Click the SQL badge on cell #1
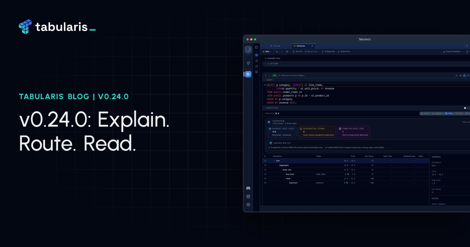 (x=275, y=75)
